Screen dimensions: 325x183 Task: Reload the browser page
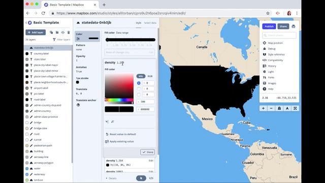point(43,13)
